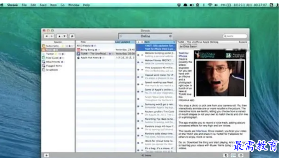281x158 pixels.
Task: Click the Source column header
Action: (x=58, y=42)
